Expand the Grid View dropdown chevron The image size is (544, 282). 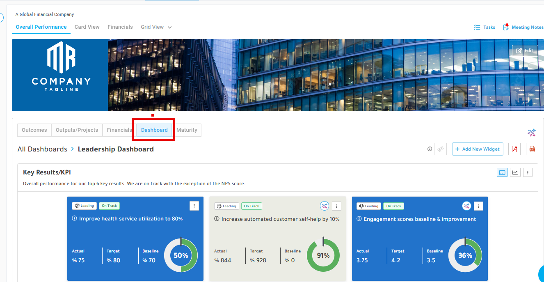169,28
